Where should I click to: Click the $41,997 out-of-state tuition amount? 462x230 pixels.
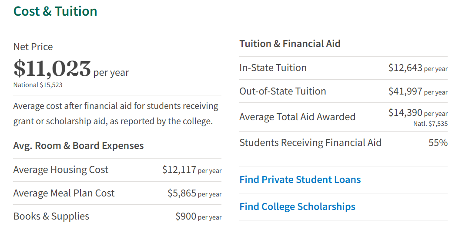coord(405,91)
